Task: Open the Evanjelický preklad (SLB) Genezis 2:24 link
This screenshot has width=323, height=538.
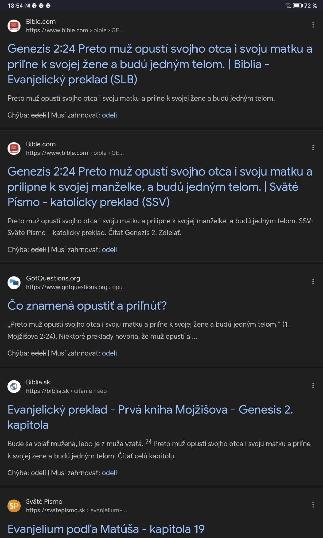Action: pyautogui.click(x=160, y=64)
